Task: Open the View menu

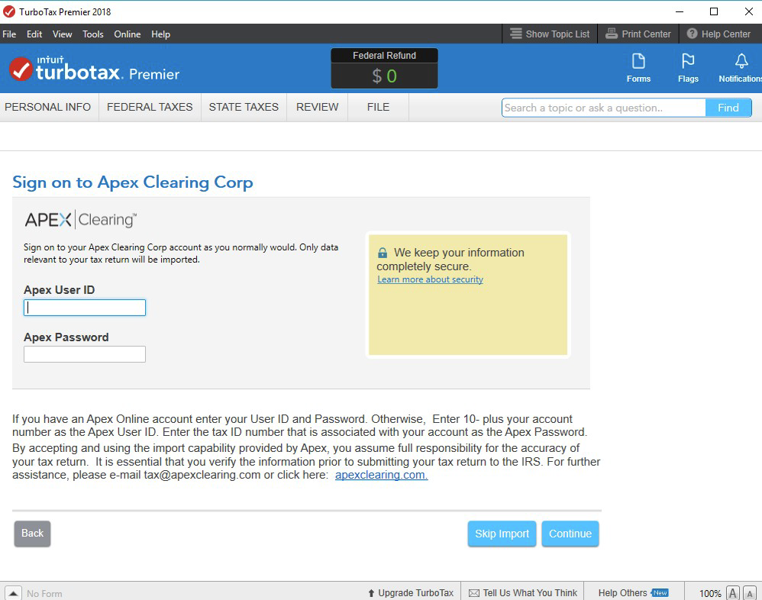Action: tap(62, 34)
